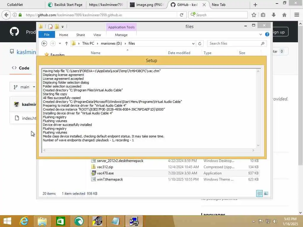Click New folder icon in quick access toolbar
This screenshot has width=303, height=227.
57,27
